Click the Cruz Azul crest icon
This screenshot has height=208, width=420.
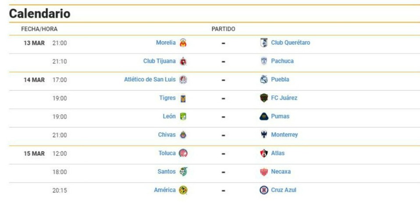(x=264, y=190)
